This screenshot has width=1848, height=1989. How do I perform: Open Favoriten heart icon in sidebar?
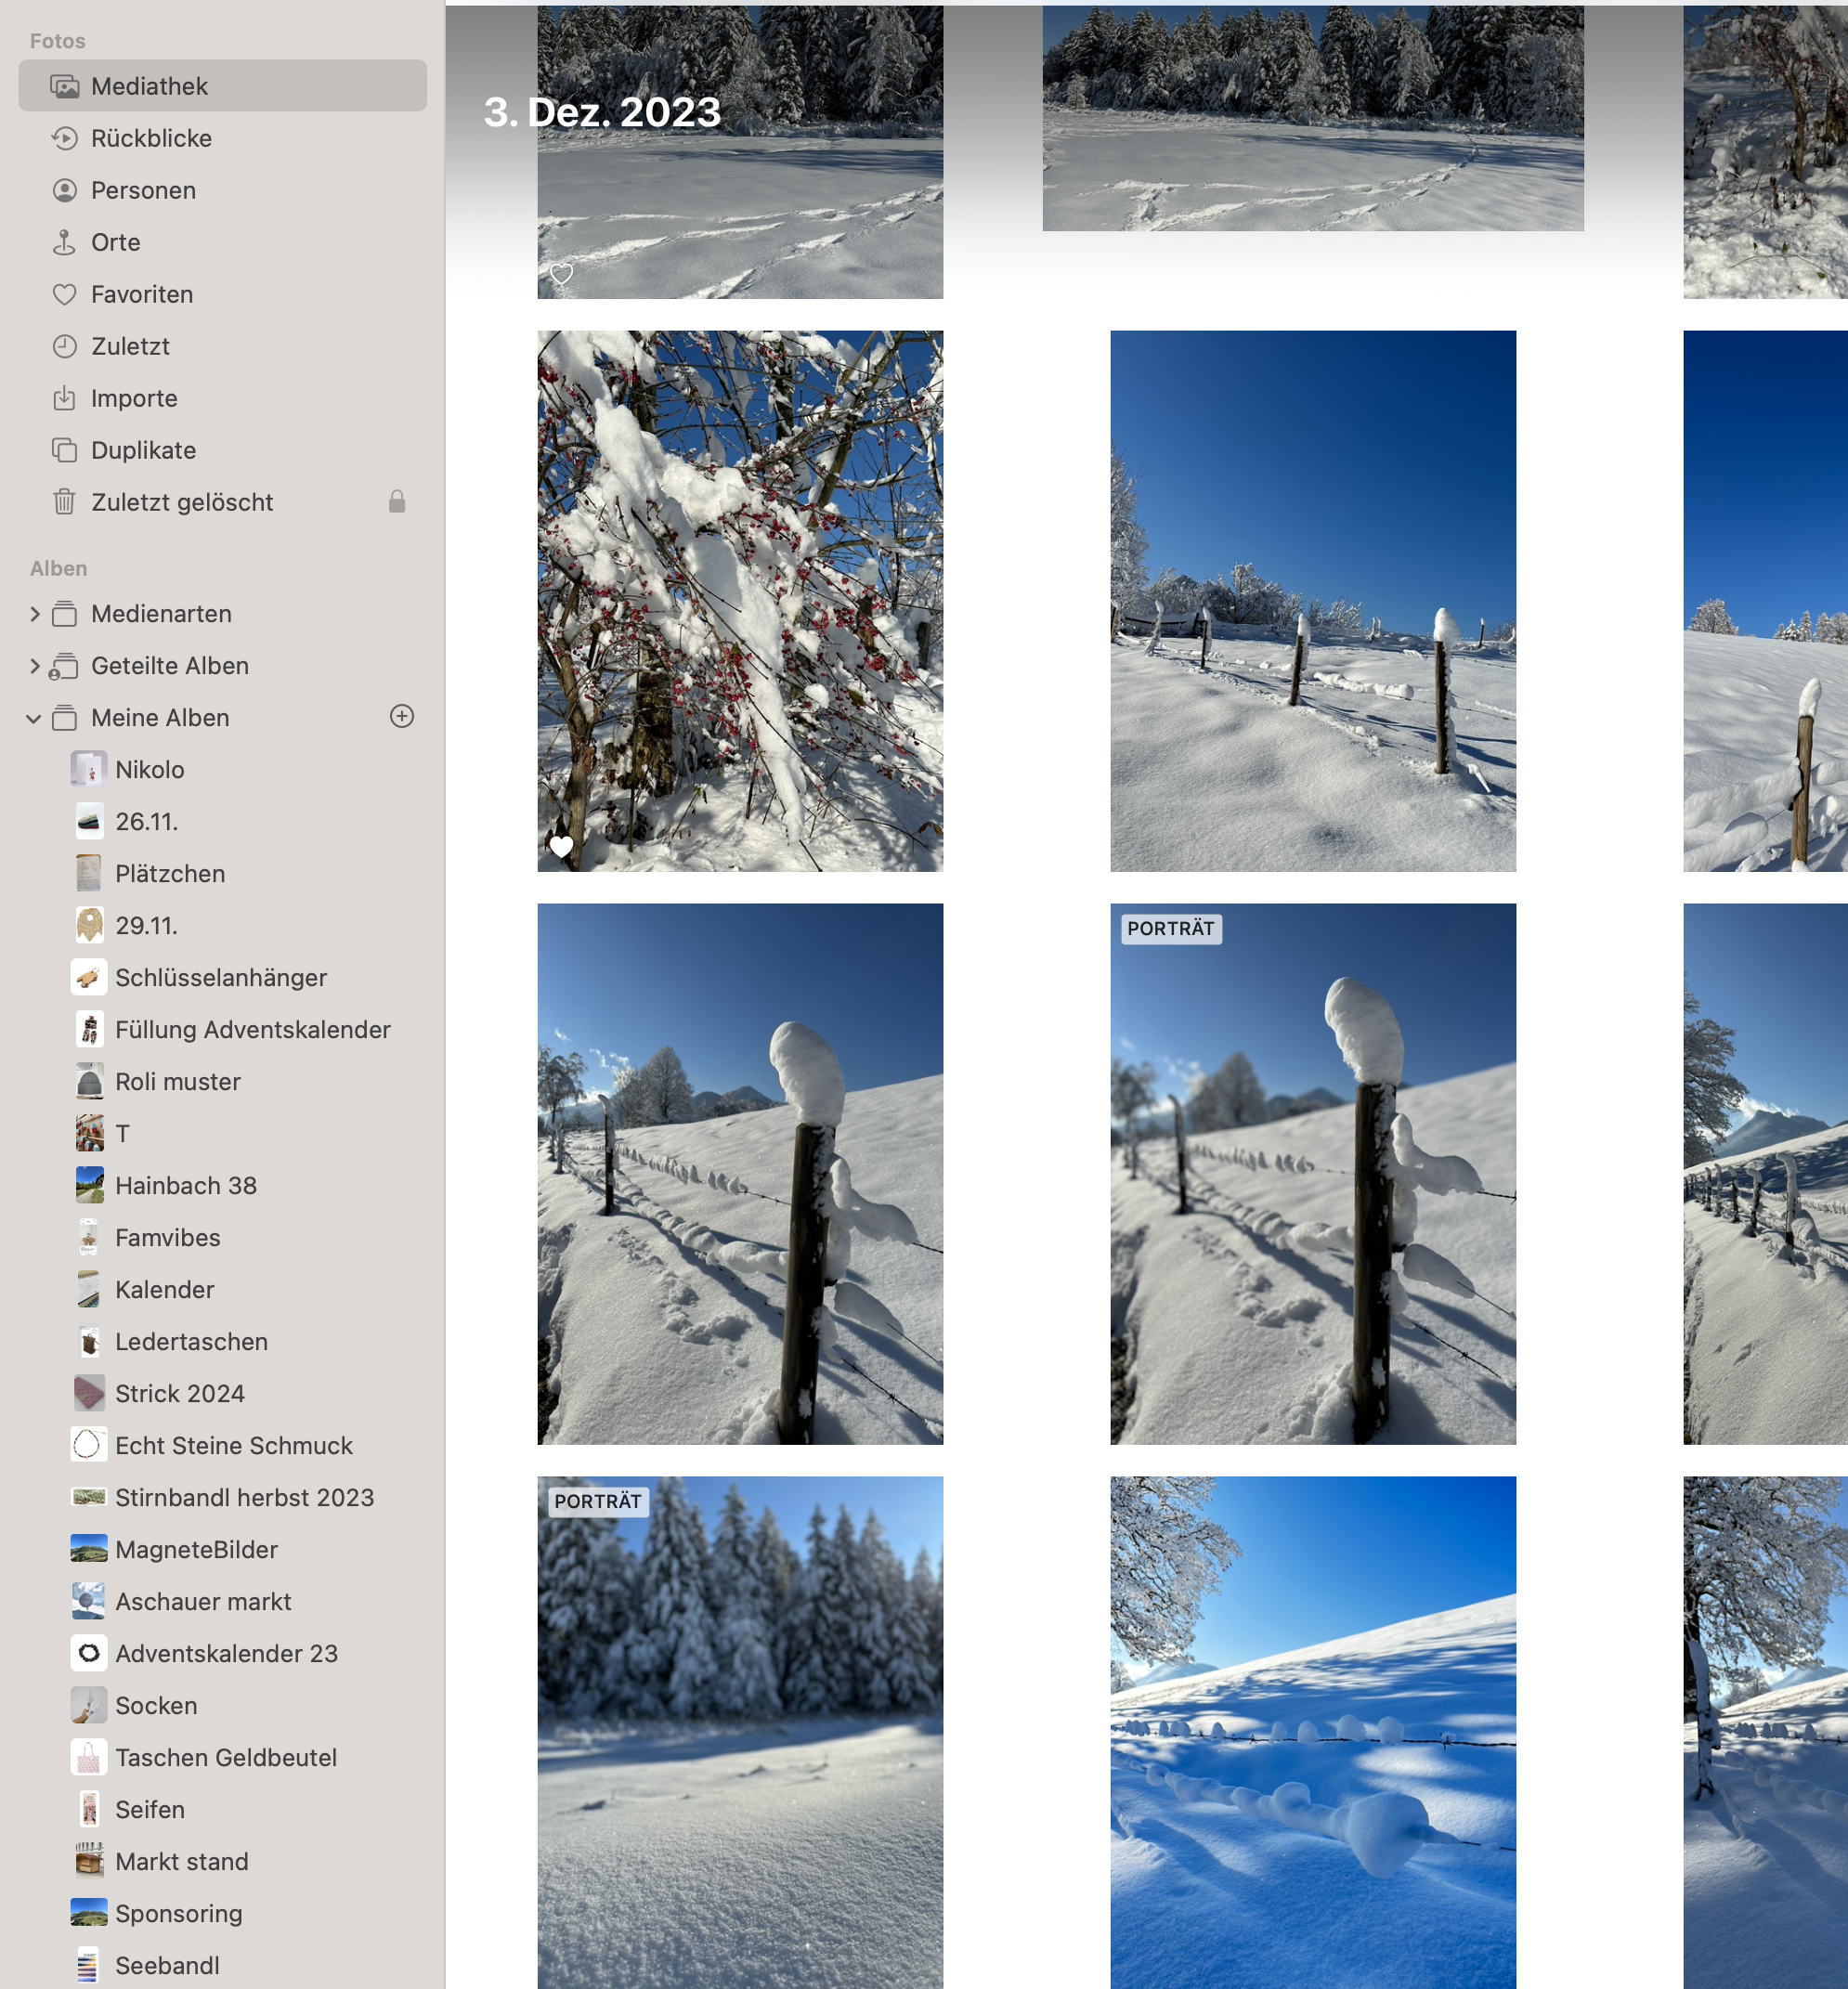click(x=64, y=294)
